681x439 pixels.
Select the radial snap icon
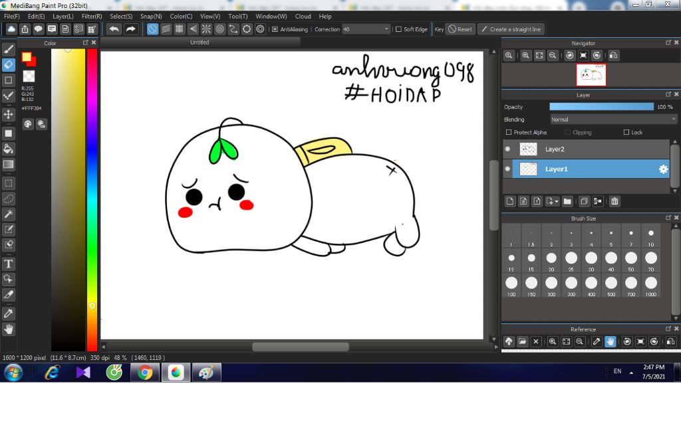[206, 29]
